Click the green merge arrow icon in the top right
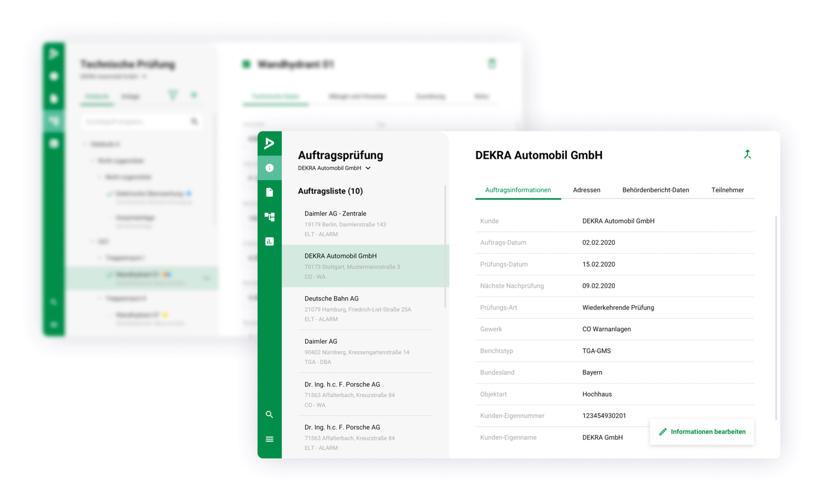 (x=747, y=155)
